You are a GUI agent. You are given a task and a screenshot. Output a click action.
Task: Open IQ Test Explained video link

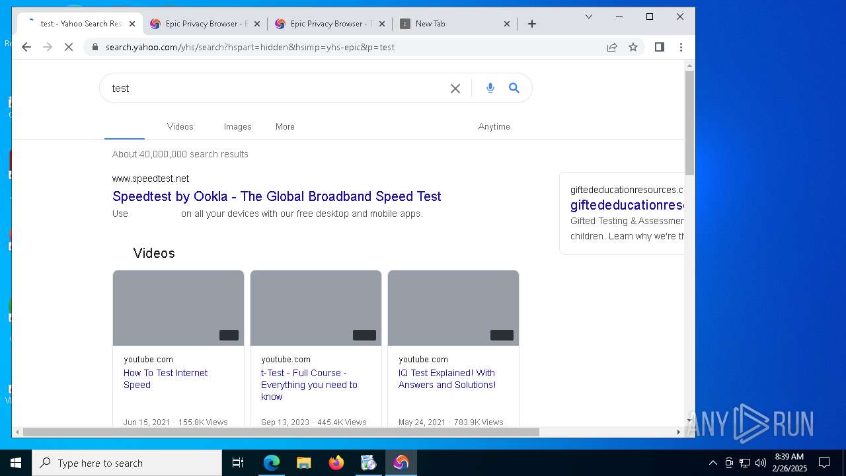(x=447, y=379)
